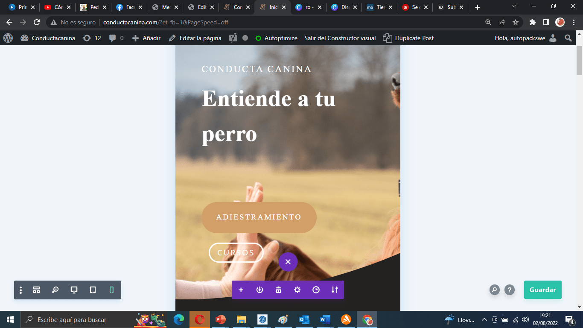Open Chrome profile avatar
The image size is (583, 328).
point(560,22)
